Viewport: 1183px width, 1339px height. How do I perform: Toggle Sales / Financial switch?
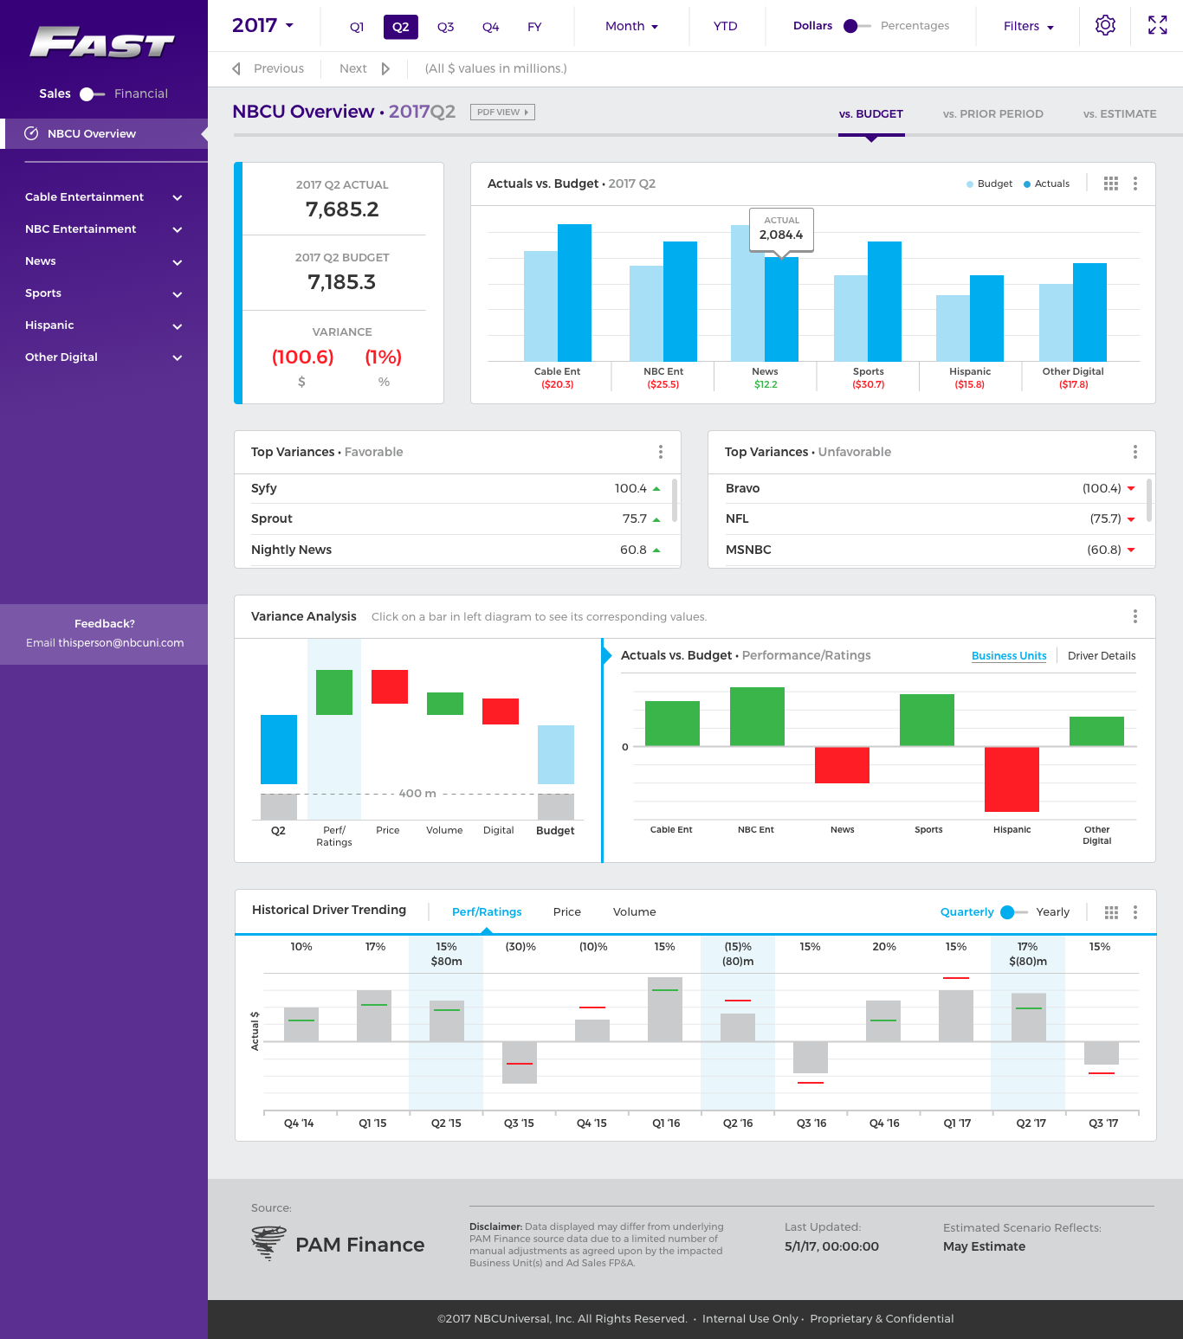click(93, 93)
